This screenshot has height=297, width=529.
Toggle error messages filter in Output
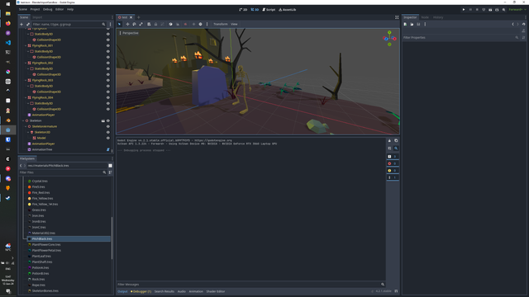[393, 163]
